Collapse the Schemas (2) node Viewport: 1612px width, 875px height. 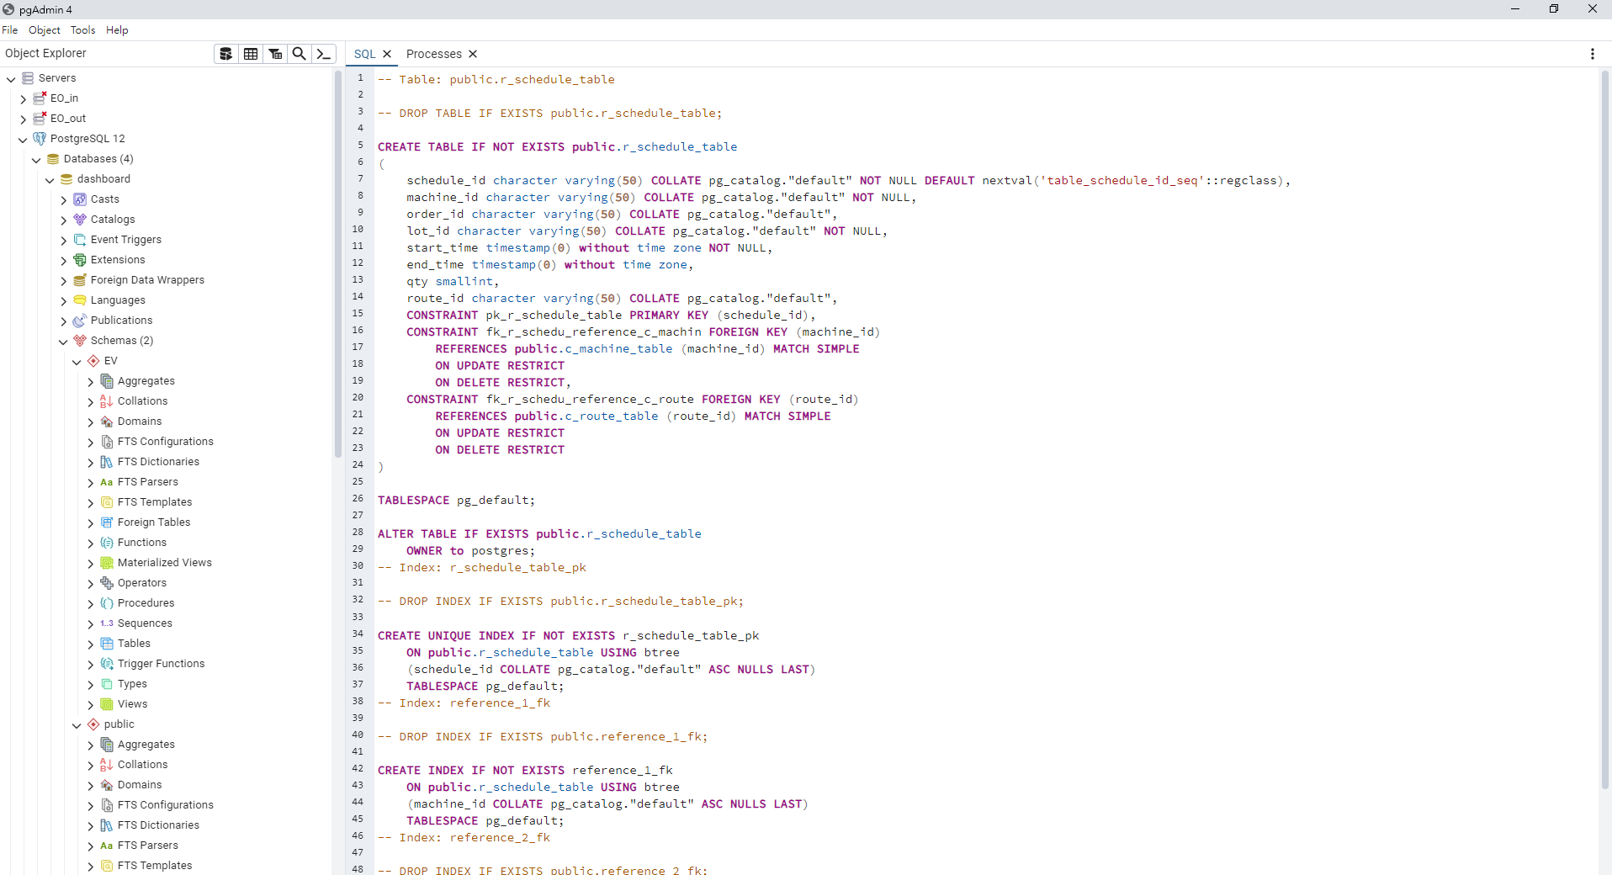click(63, 341)
